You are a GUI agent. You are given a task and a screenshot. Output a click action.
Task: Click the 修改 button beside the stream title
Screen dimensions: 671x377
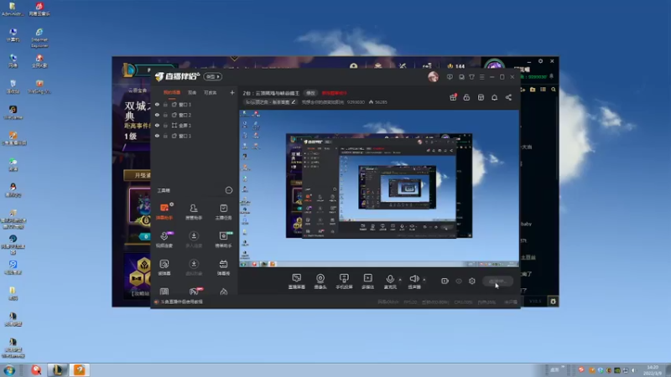click(x=310, y=93)
